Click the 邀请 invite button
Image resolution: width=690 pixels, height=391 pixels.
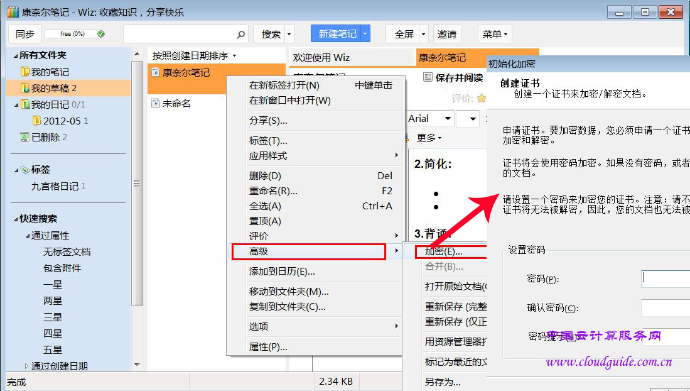click(x=446, y=34)
